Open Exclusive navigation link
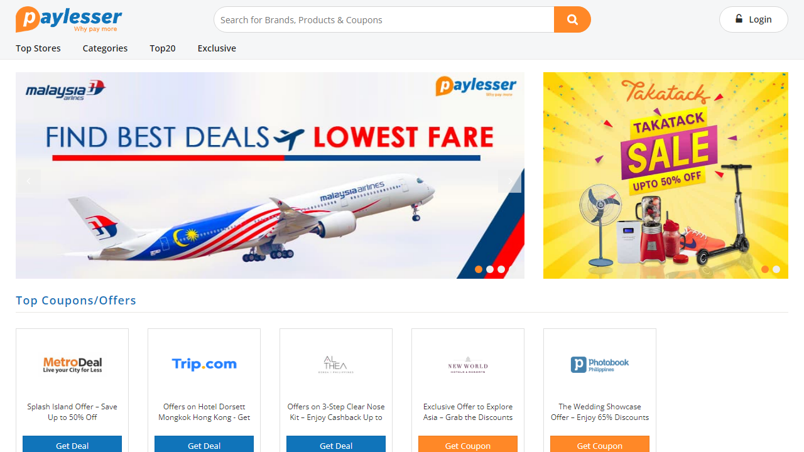804x452 pixels. point(217,48)
